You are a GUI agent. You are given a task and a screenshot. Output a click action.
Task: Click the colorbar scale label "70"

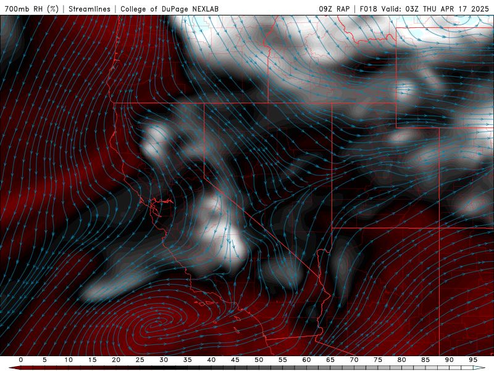coord(354,360)
